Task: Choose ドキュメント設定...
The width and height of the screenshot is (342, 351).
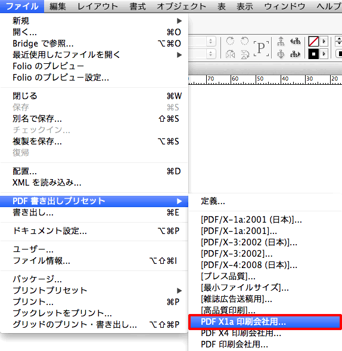Action: point(94,231)
